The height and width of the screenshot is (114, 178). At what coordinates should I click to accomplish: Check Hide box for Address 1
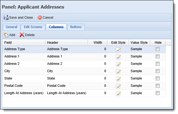[158, 56]
